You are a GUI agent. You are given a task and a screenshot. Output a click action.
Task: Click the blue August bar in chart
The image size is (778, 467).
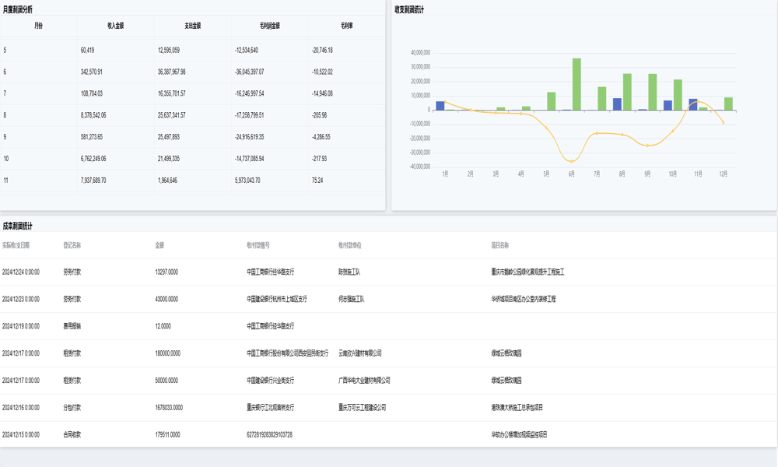(x=617, y=104)
